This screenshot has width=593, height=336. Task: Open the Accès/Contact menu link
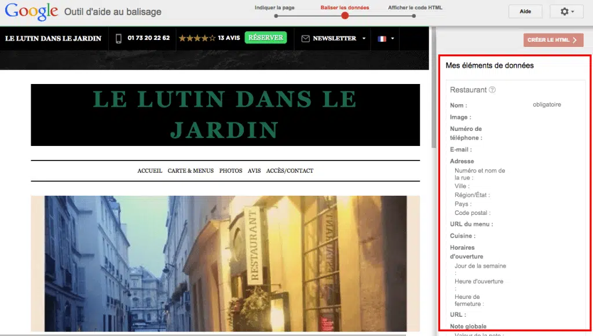pyautogui.click(x=290, y=171)
